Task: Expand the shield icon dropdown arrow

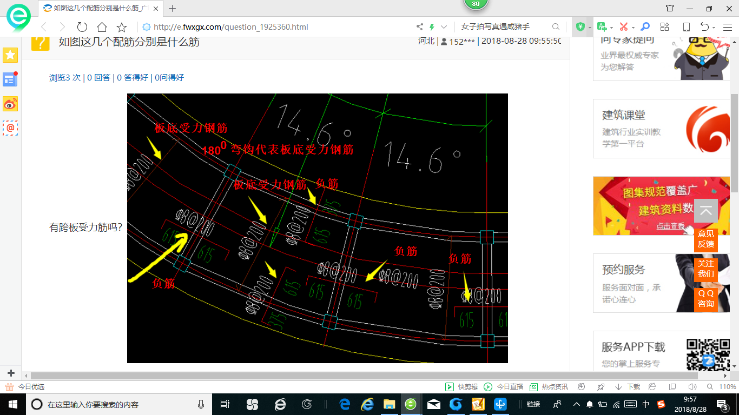Action: click(590, 28)
